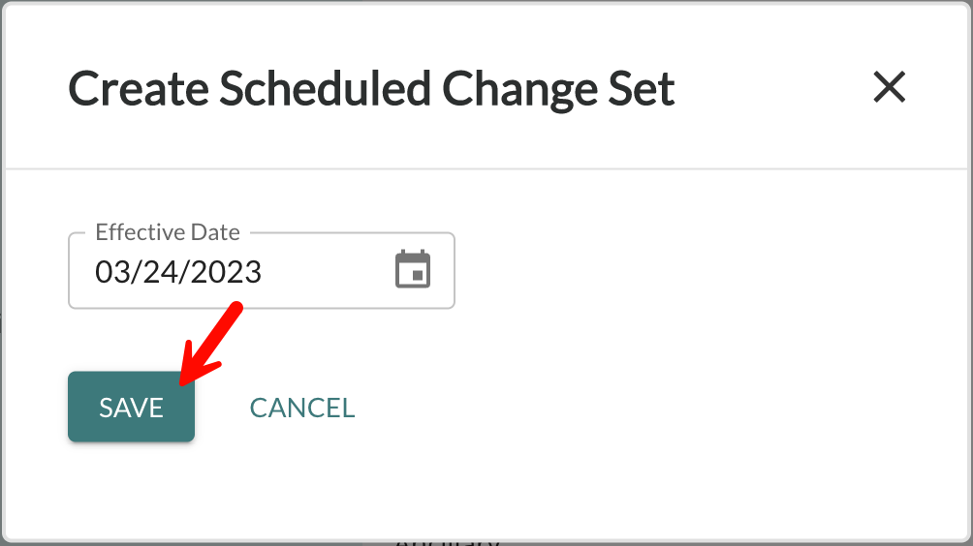Viewport: 973px width, 546px height.
Task: Click the Create Scheduled Change Set title
Action: point(371,89)
